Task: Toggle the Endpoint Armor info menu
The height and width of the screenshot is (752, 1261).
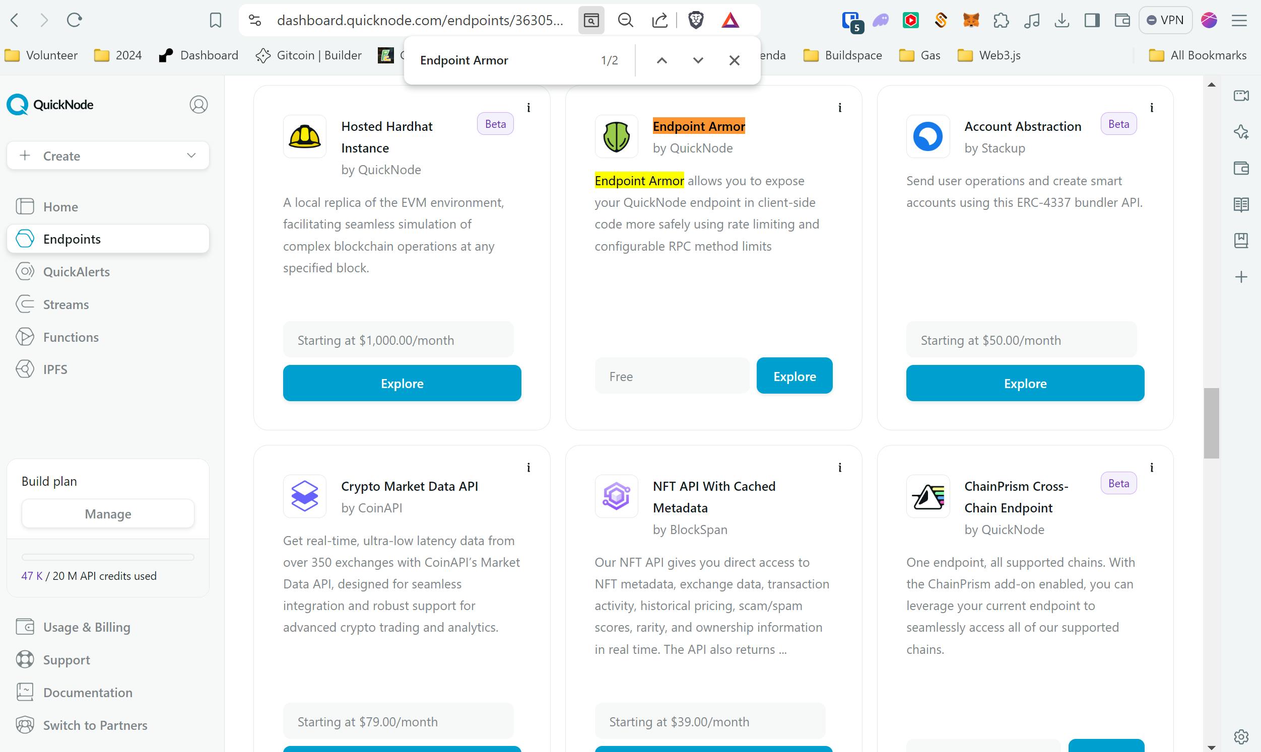Action: tap(840, 107)
